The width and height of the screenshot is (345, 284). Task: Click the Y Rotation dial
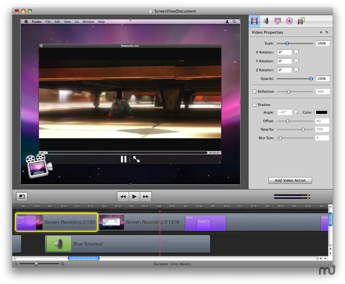pyautogui.click(x=296, y=61)
